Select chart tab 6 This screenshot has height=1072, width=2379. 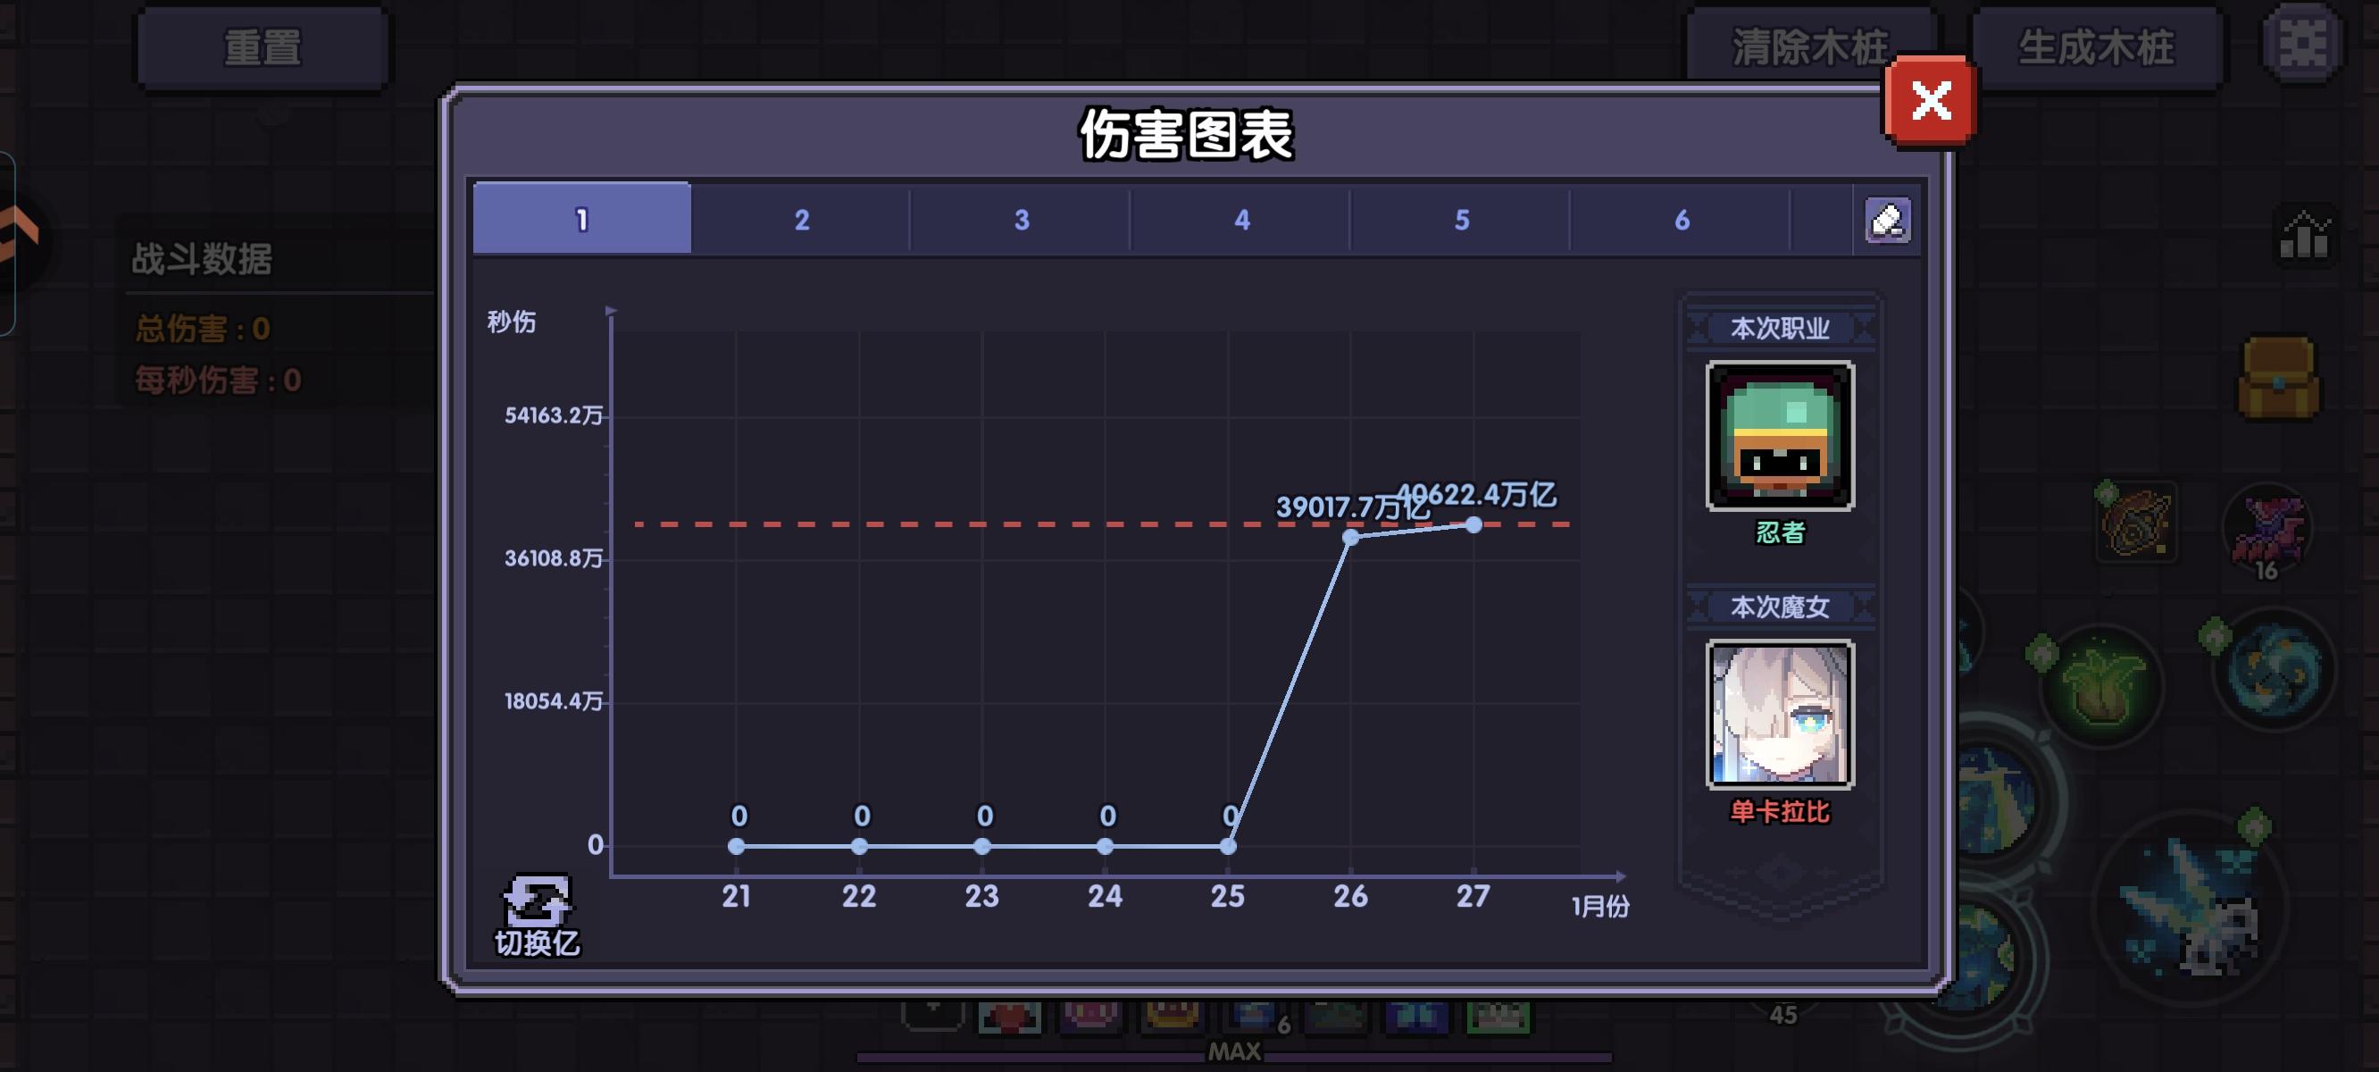coord(1681,220)
